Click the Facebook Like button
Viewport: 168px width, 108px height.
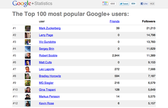[144, 4]
